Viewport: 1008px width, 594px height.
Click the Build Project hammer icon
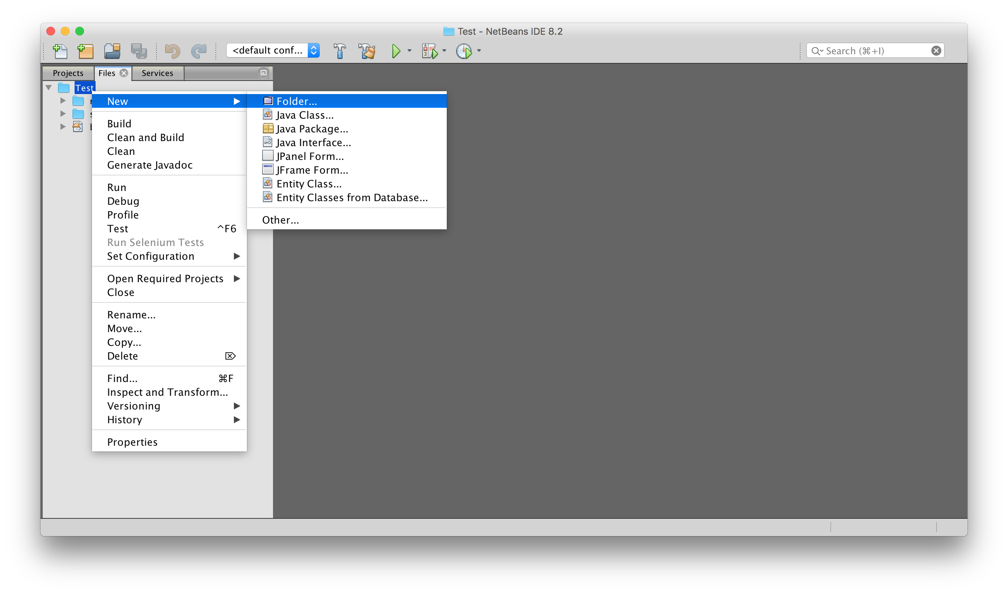click(x=340, y=51)
